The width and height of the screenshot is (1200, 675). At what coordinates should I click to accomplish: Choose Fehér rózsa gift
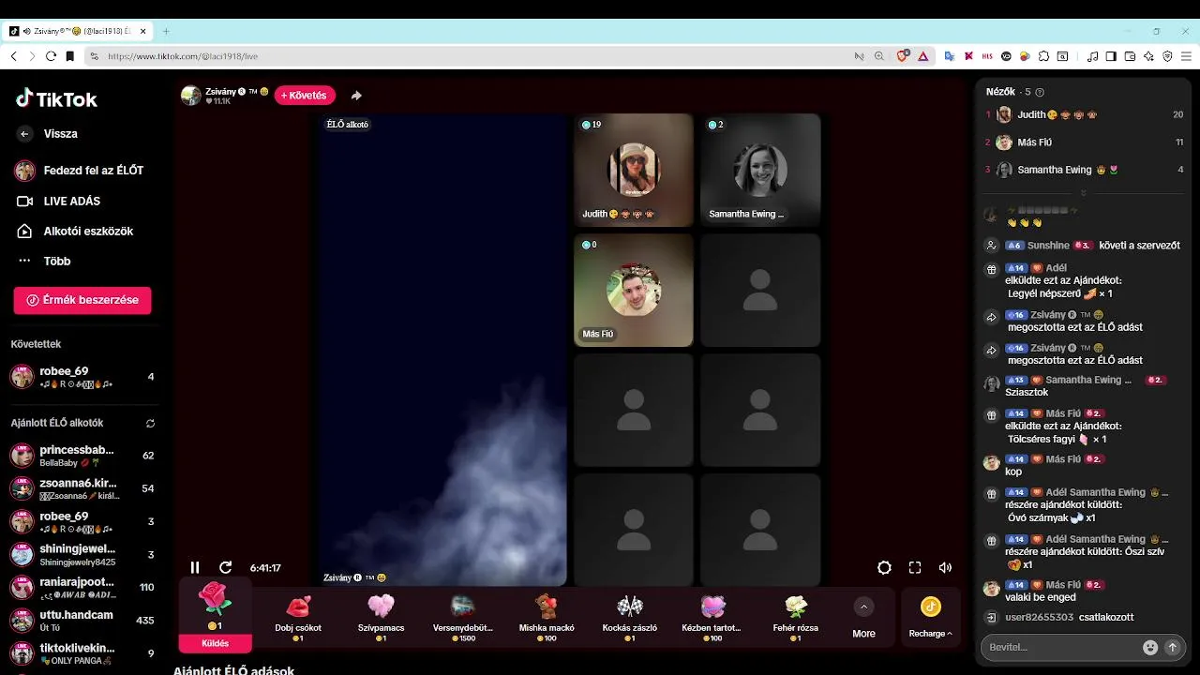tap(796, 617)
